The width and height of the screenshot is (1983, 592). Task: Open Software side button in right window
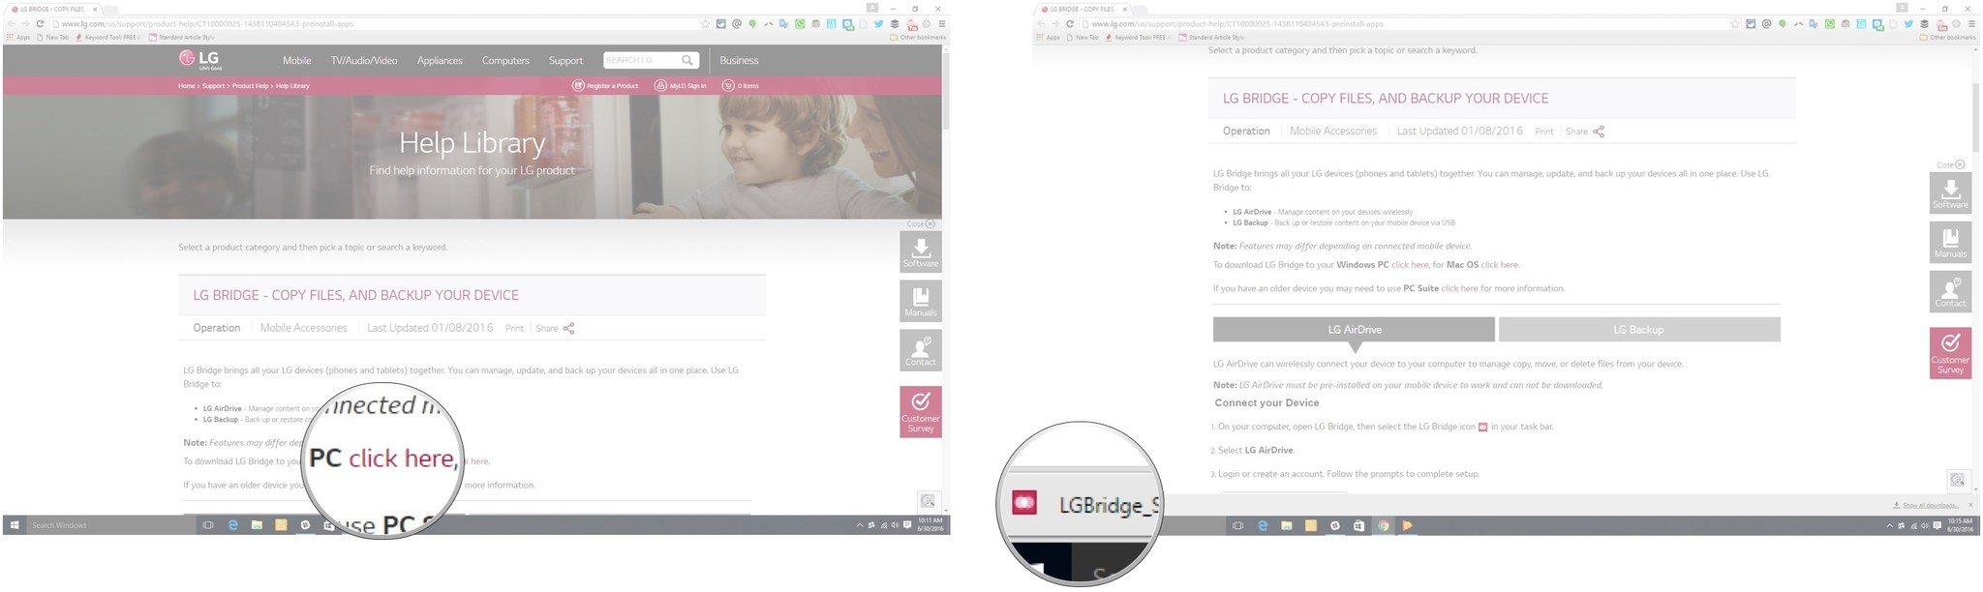coord(1950,192)
